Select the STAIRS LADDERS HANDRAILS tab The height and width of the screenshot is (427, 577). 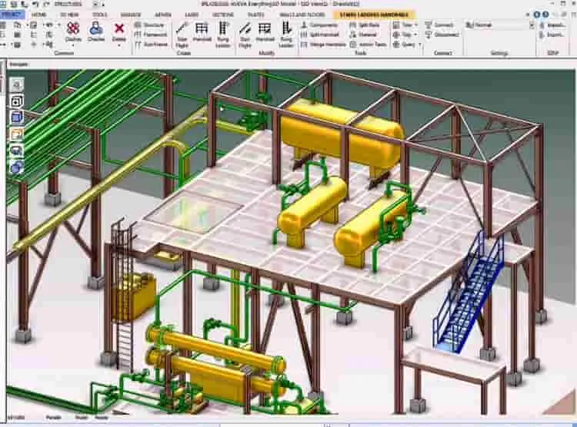pyautogui.click(x=374, y=15)
